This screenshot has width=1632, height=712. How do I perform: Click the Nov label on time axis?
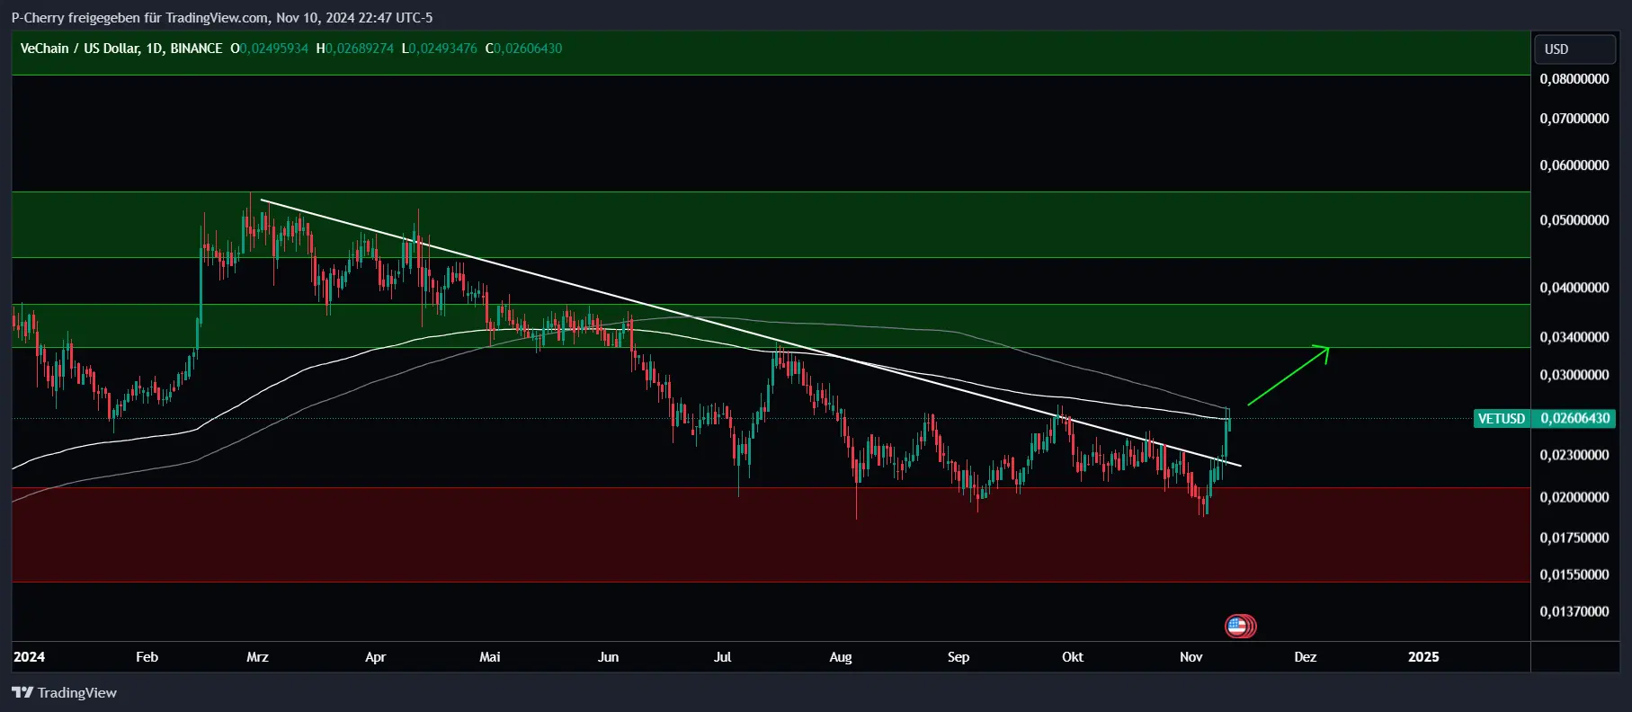(1191, 657)
